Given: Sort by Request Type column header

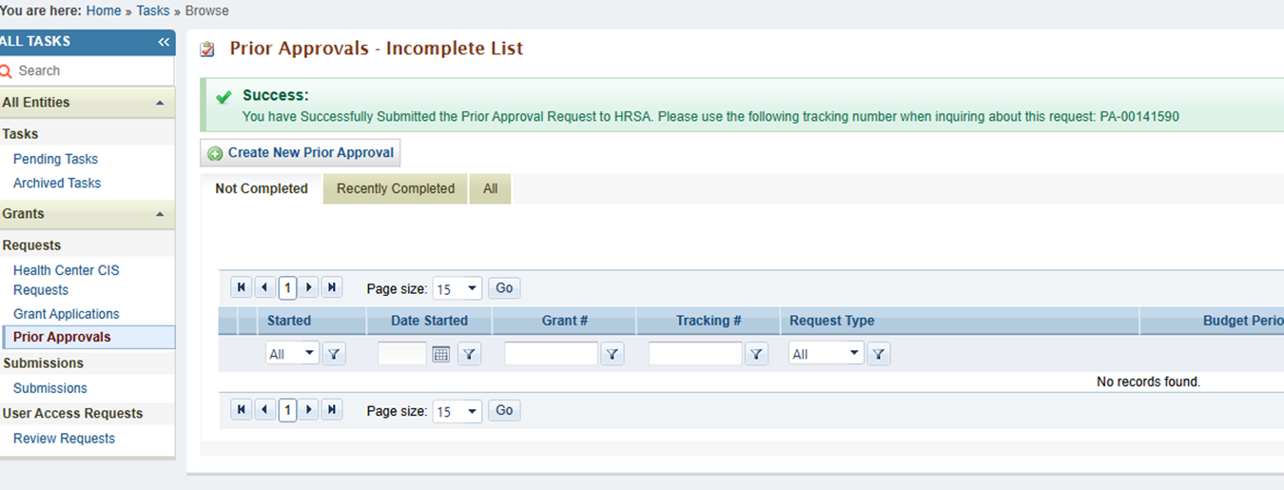Looking at the screenshot, I should [x=832, y=321].
